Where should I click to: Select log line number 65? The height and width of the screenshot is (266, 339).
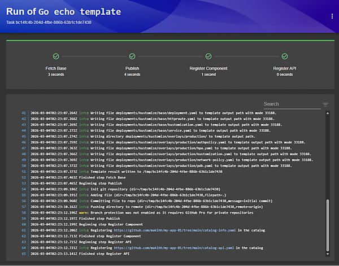point(24,254)
